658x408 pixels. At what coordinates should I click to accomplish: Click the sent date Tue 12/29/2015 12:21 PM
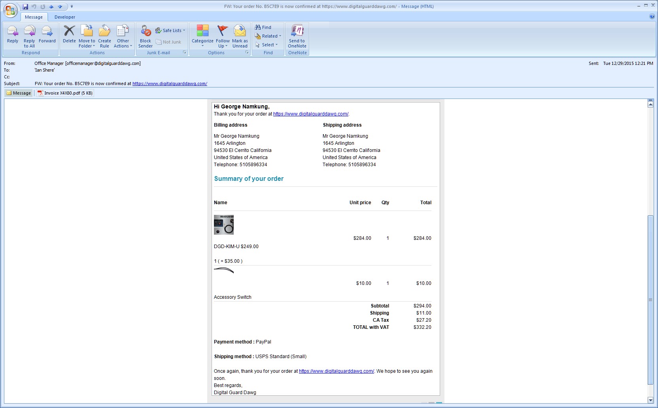[628, 63]
